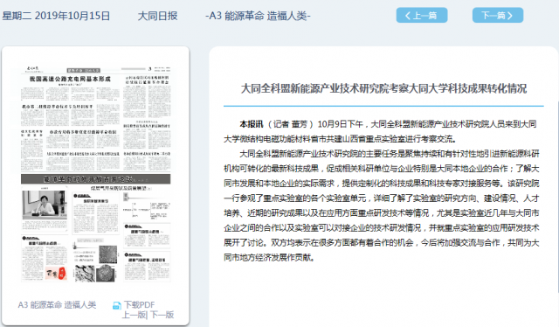Click the date text 星期二 2019年10月15日
The width and height of the screenshot is (559, 327).
tap(56, 16)
